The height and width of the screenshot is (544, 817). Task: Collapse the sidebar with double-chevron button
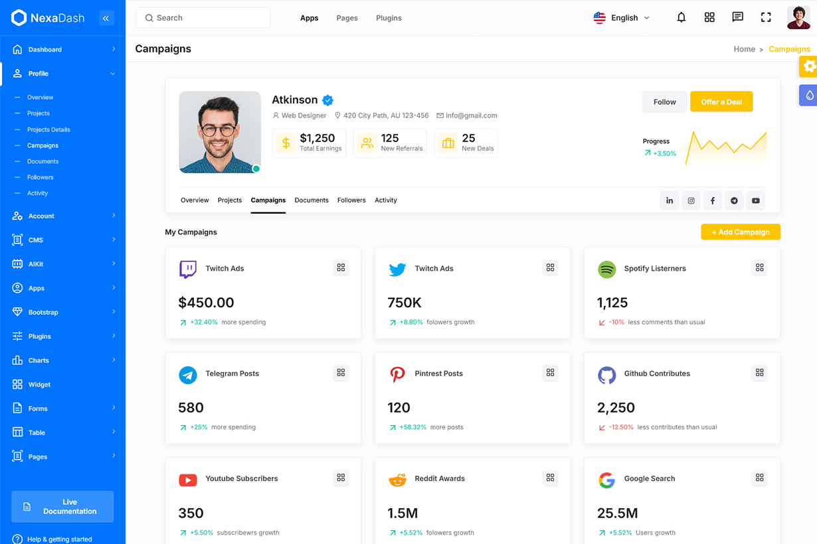[x=106, y=19]
